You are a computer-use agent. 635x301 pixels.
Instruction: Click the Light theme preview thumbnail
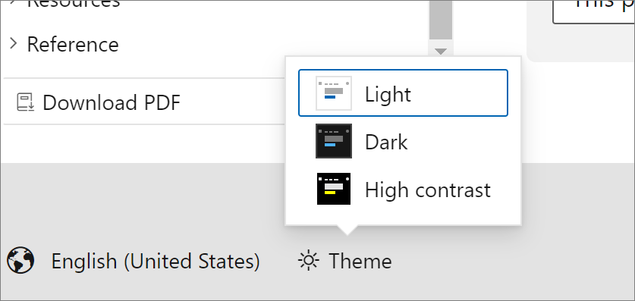pos(334,93)
